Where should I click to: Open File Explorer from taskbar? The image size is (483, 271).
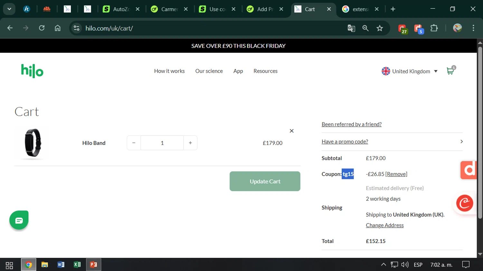point(44,265)
